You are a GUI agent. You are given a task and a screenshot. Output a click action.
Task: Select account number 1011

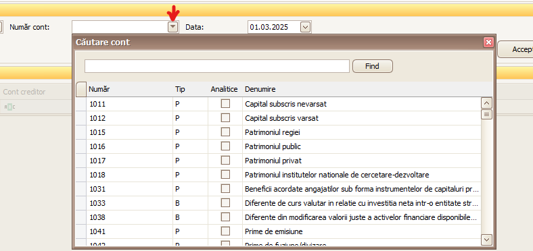click(x=129, y=104)
